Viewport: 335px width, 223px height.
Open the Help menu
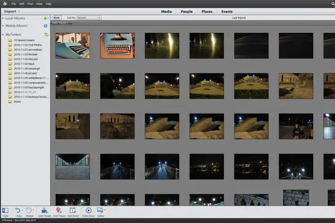(49, 4)
